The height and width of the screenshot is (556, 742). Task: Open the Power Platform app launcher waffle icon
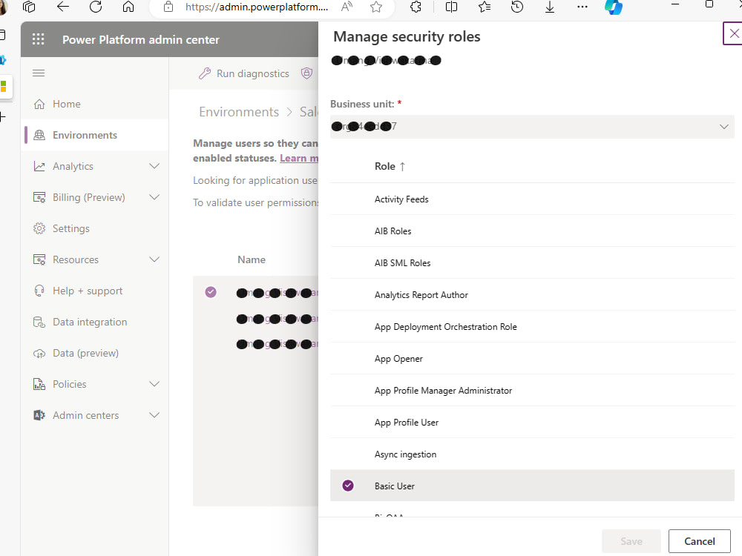pos(38,39)
